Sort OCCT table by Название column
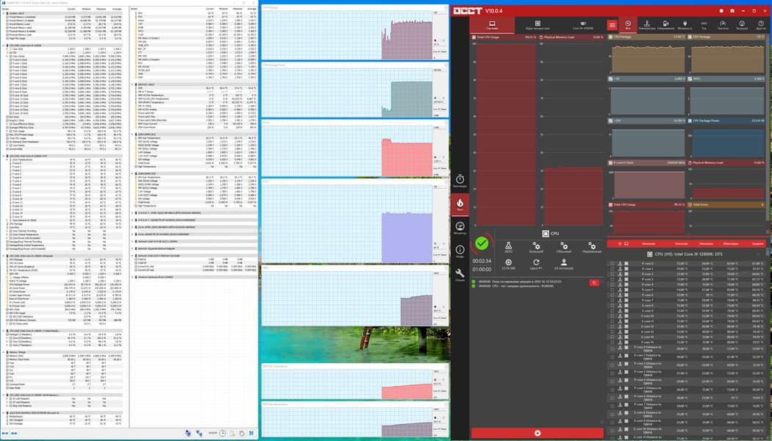This screenshot has width=772, height=441. [648, 243]
